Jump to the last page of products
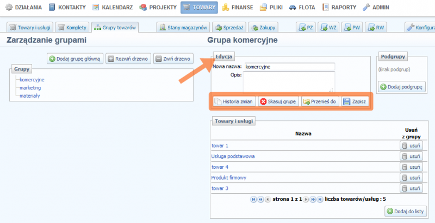This screenshot has width=435, height=223. pyautogui.click(x=320, y=199)
